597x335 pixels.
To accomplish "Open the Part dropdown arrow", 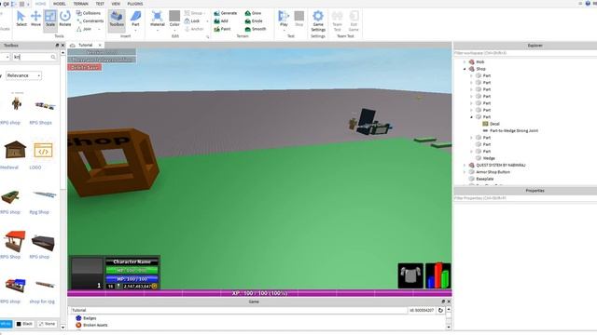I will click(x=135, y=30).
